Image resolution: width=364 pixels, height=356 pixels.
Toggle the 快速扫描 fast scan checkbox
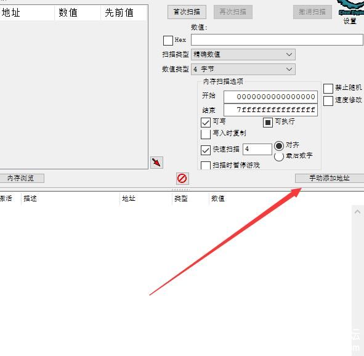(206, 150)
